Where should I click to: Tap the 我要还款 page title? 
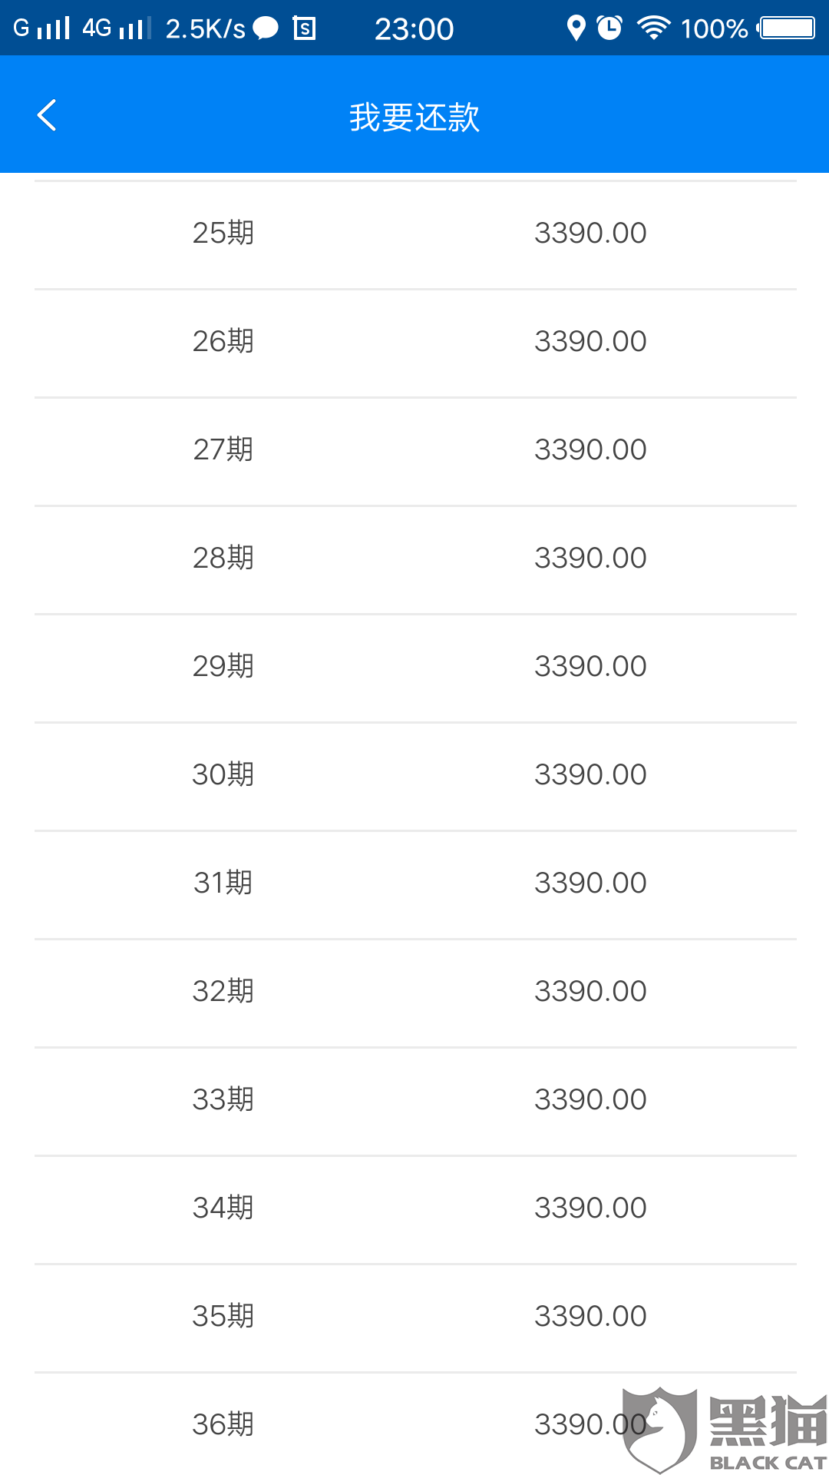414,117
